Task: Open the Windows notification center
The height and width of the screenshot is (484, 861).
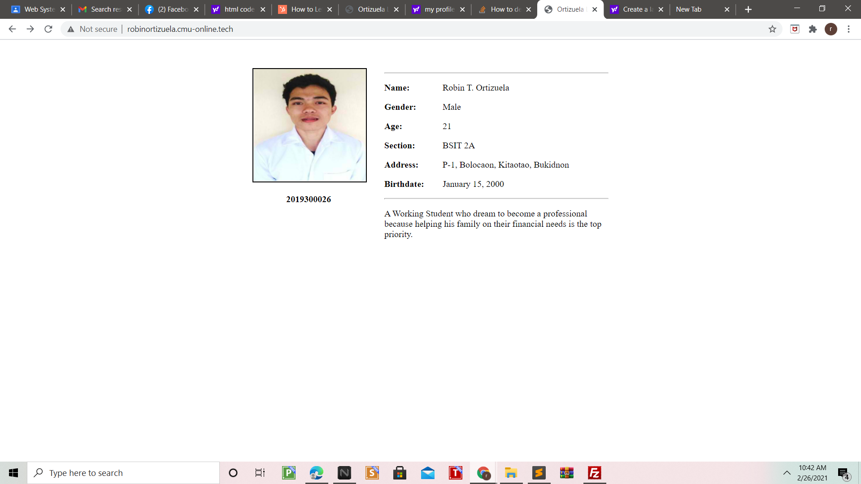Action: (x=844, y=473)
